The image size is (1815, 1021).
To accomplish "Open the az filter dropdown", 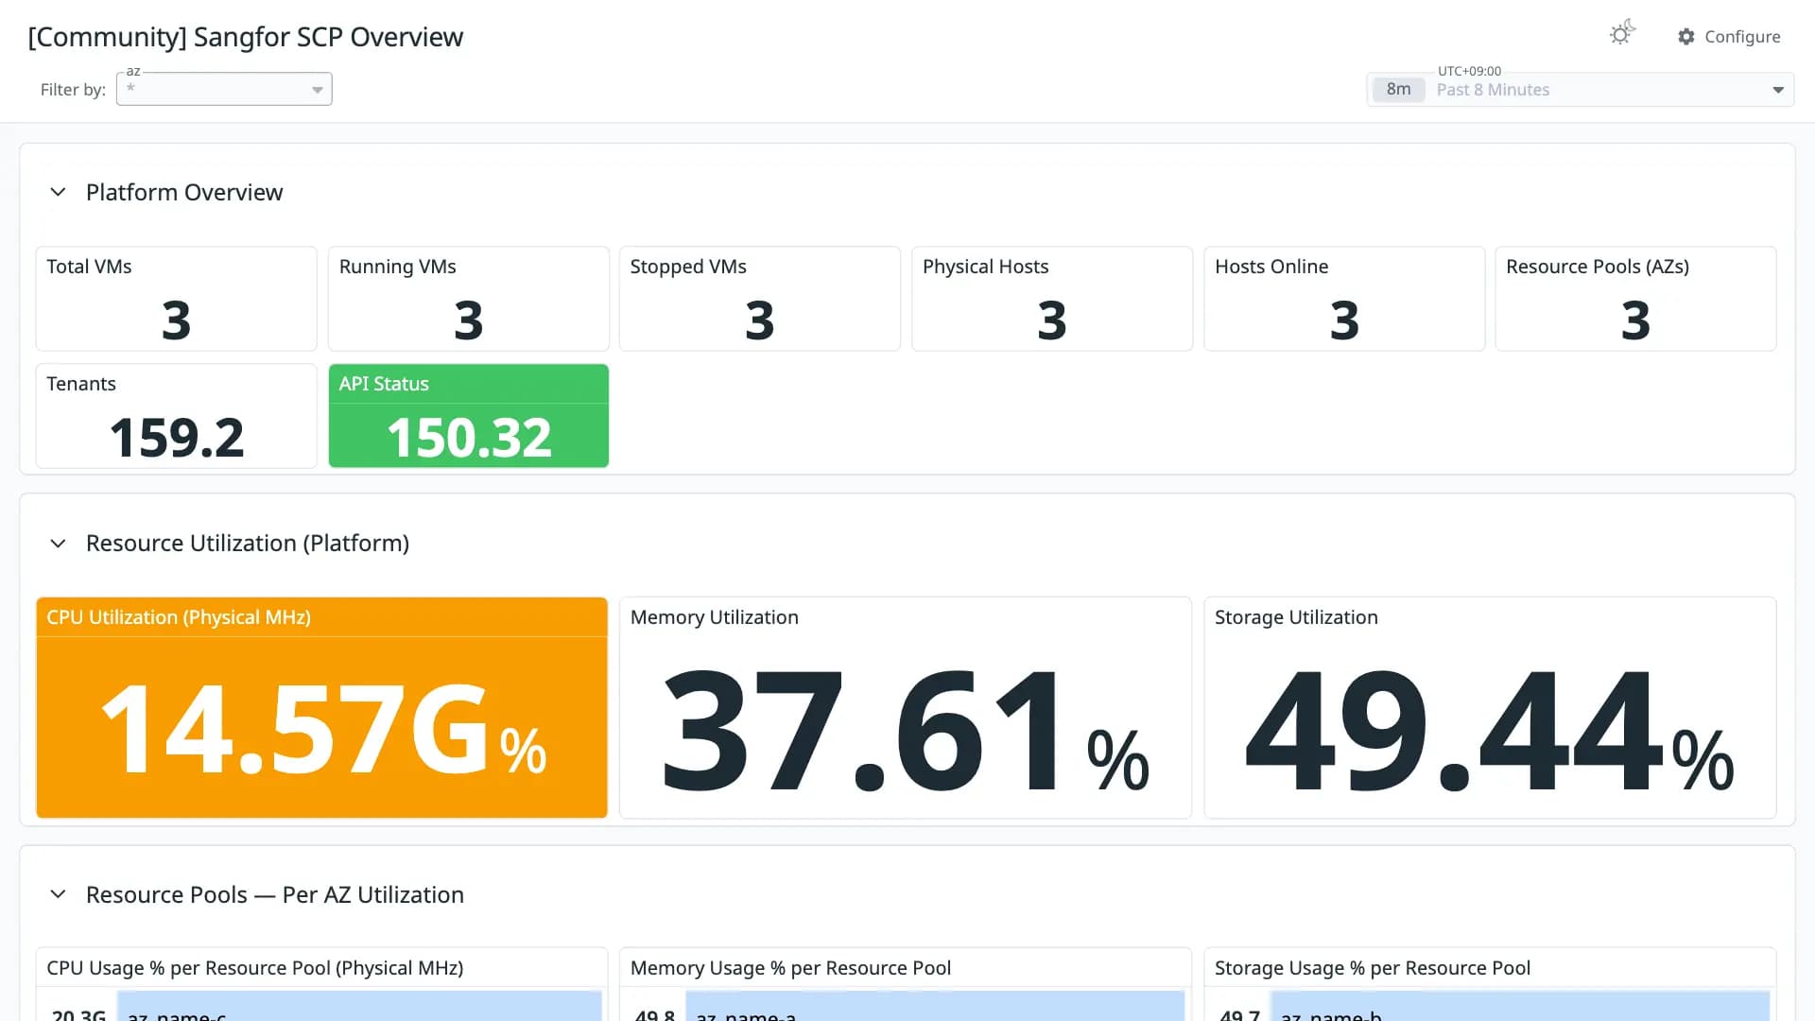I will [x=224, y=89].
